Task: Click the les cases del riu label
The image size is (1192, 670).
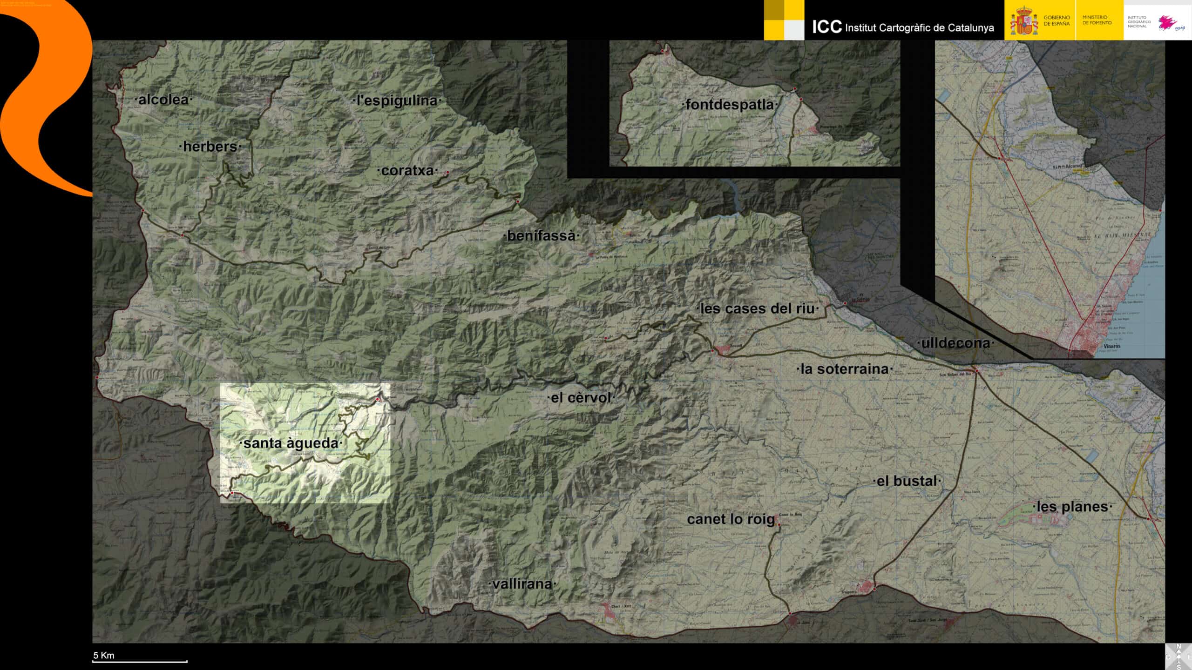Action: 757,308
